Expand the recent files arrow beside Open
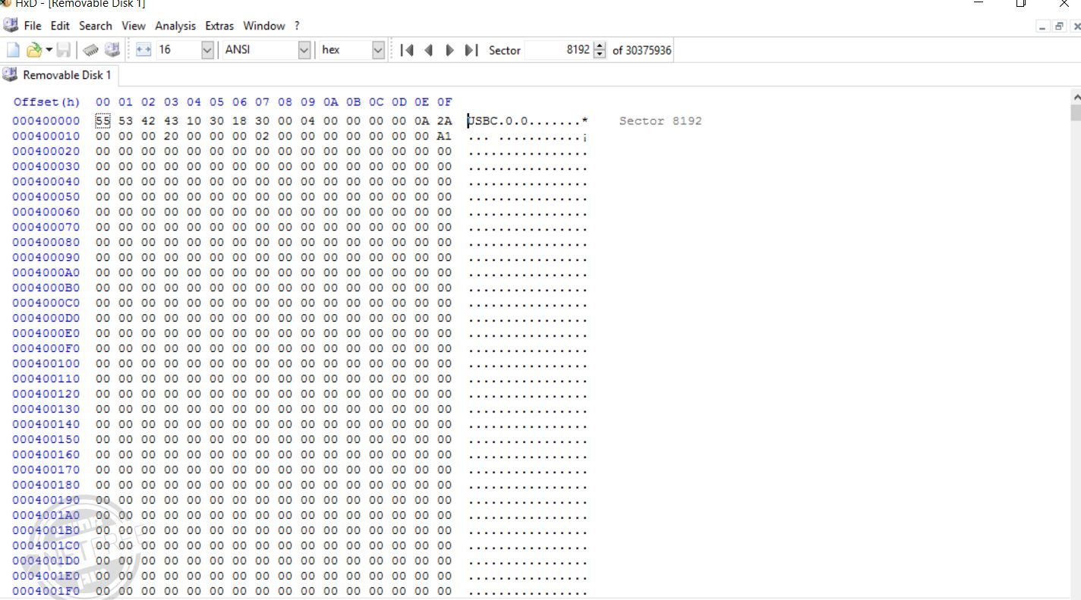Screen dimensions: 1081x600 [49, 50]
